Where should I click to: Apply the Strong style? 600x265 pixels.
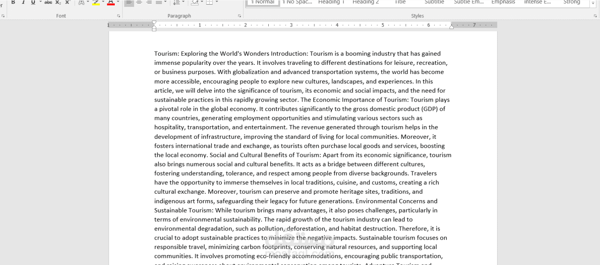[572, 2]
